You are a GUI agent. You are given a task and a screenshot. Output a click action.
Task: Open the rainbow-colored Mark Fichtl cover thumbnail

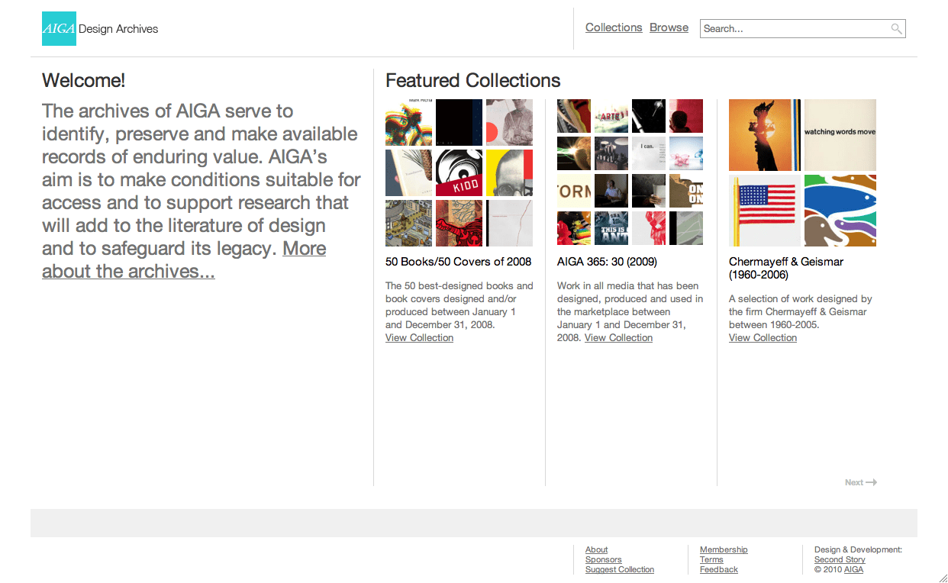click(x=408, y=123)
